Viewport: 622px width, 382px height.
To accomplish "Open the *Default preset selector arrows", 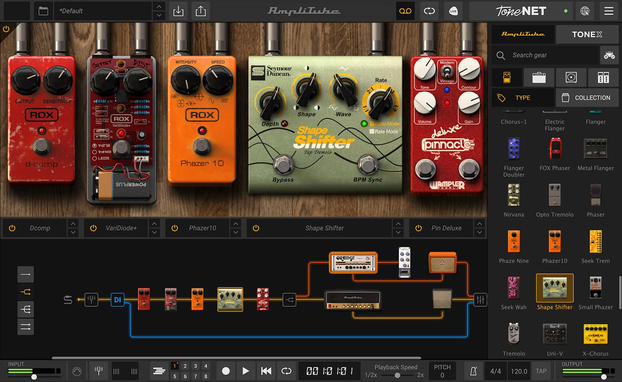I will (x=158, y=11).
